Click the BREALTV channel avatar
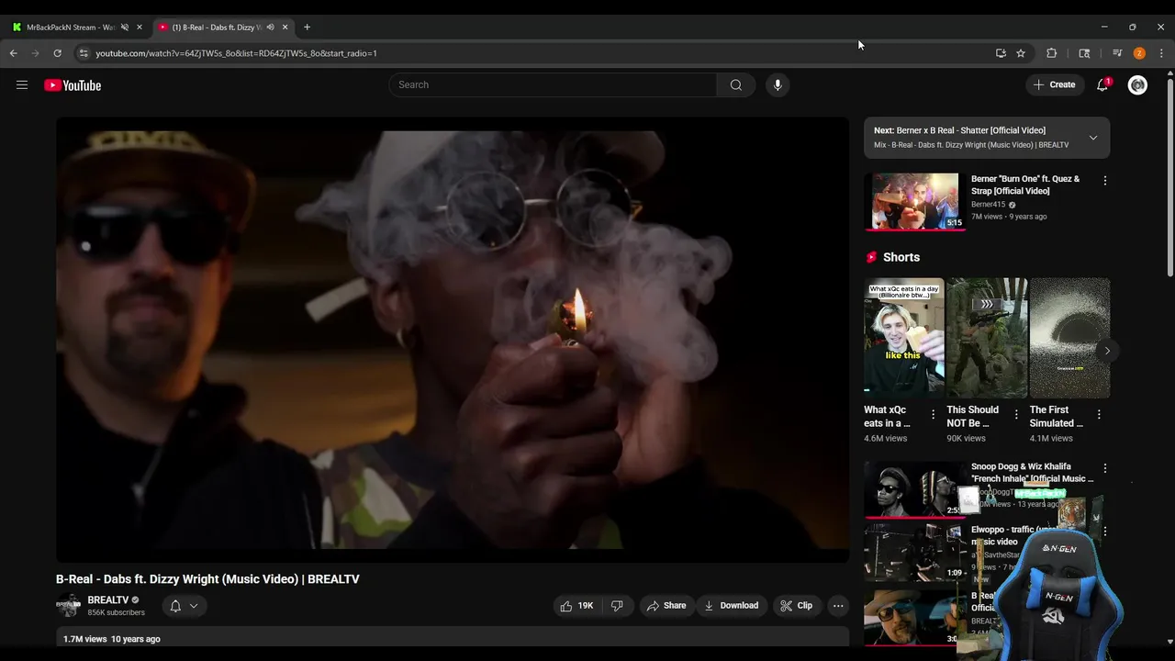This screenshot has width=1175, height=661. click(69, 605)
